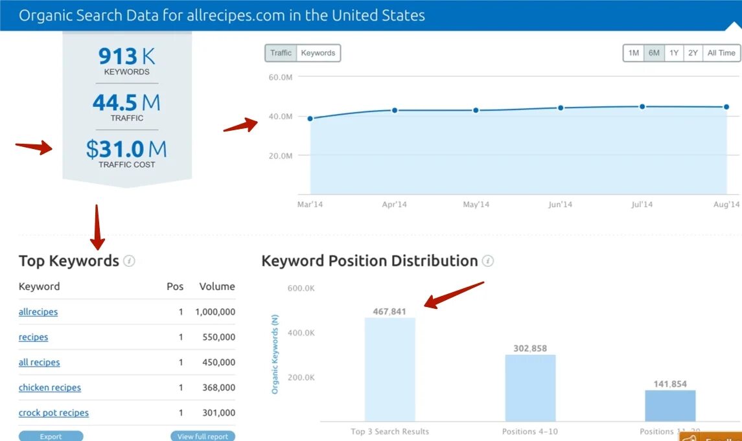Image resolution: width=742 pixels, height=441 pixels.
Task: Switch chart to Traffic view
Action: [281, 53]
